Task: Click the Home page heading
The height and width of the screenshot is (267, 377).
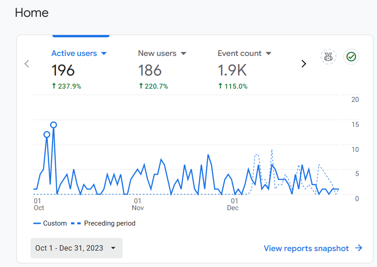Action: 32,13
